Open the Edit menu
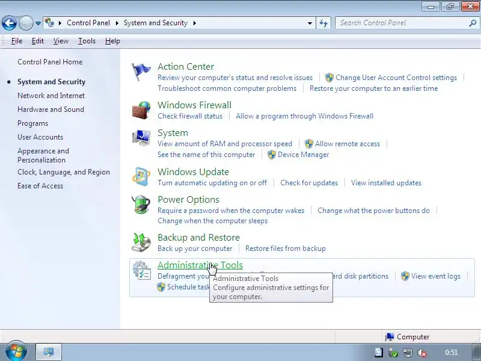The height and width of the screenshot is (361, 481). point(38,41)
